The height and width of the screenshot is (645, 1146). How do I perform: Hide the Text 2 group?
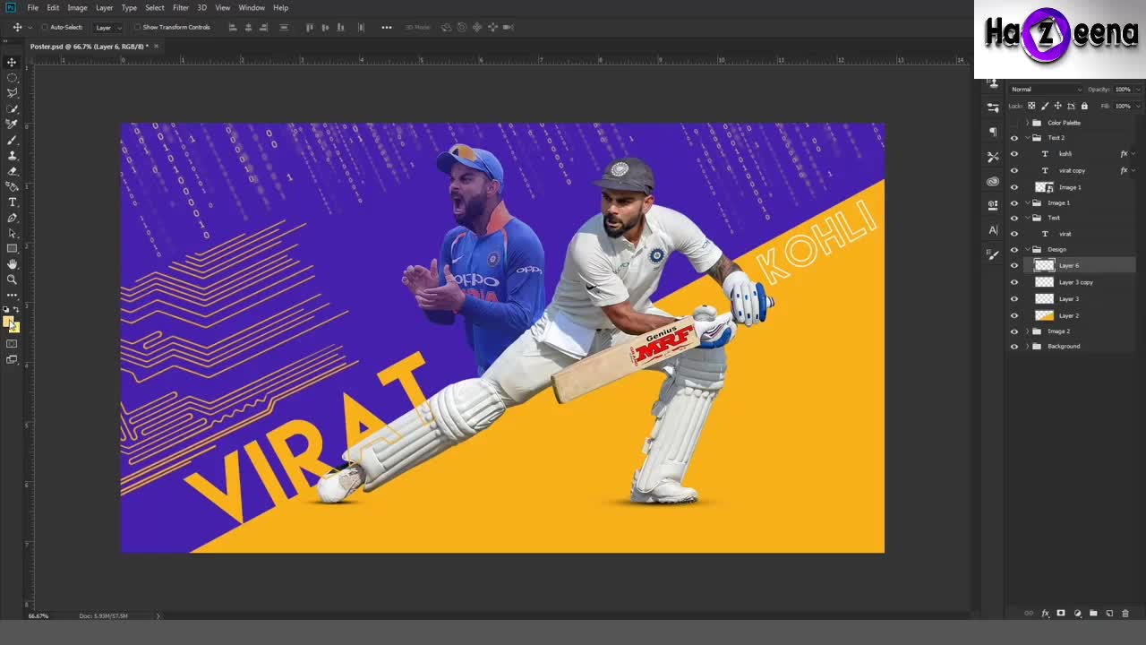coord(1014,138)
